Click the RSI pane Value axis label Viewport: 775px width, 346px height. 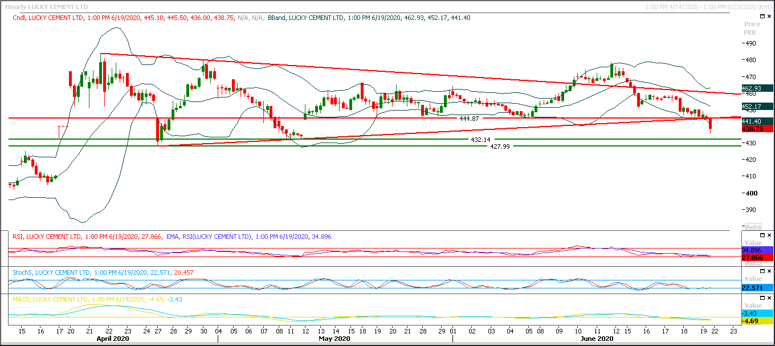click(753, 242)
